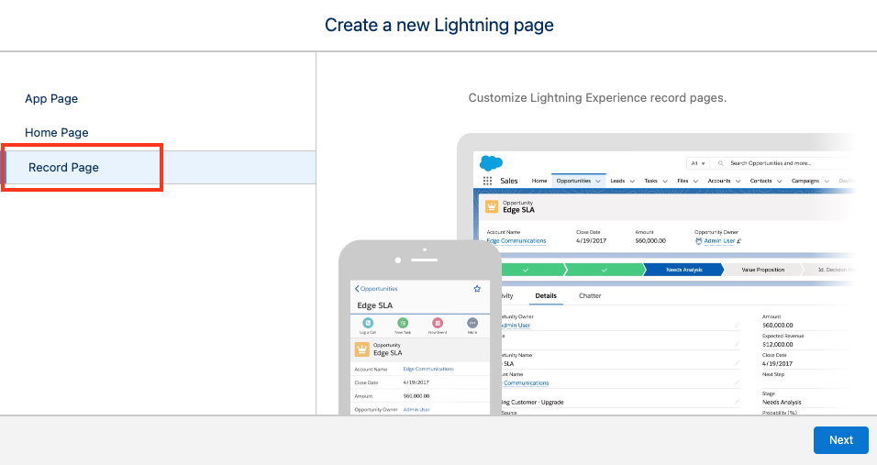
Task: Click the phone mockup preview image
Action: point(419,328)
